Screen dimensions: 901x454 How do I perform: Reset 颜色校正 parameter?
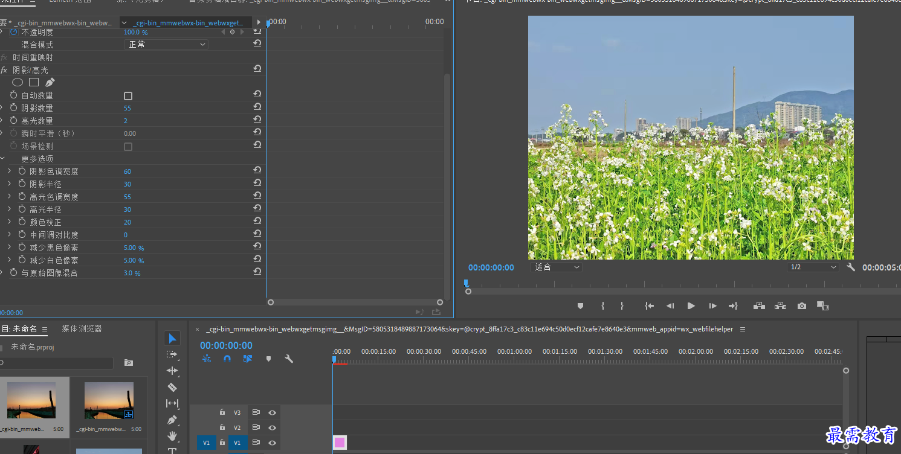coord(257,221)
